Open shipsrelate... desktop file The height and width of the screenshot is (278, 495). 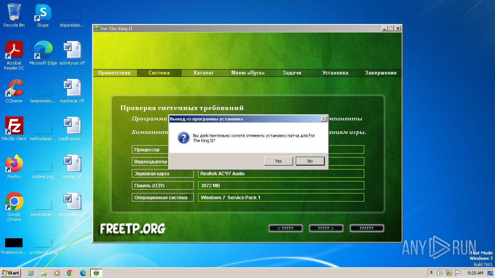[72, 18]
